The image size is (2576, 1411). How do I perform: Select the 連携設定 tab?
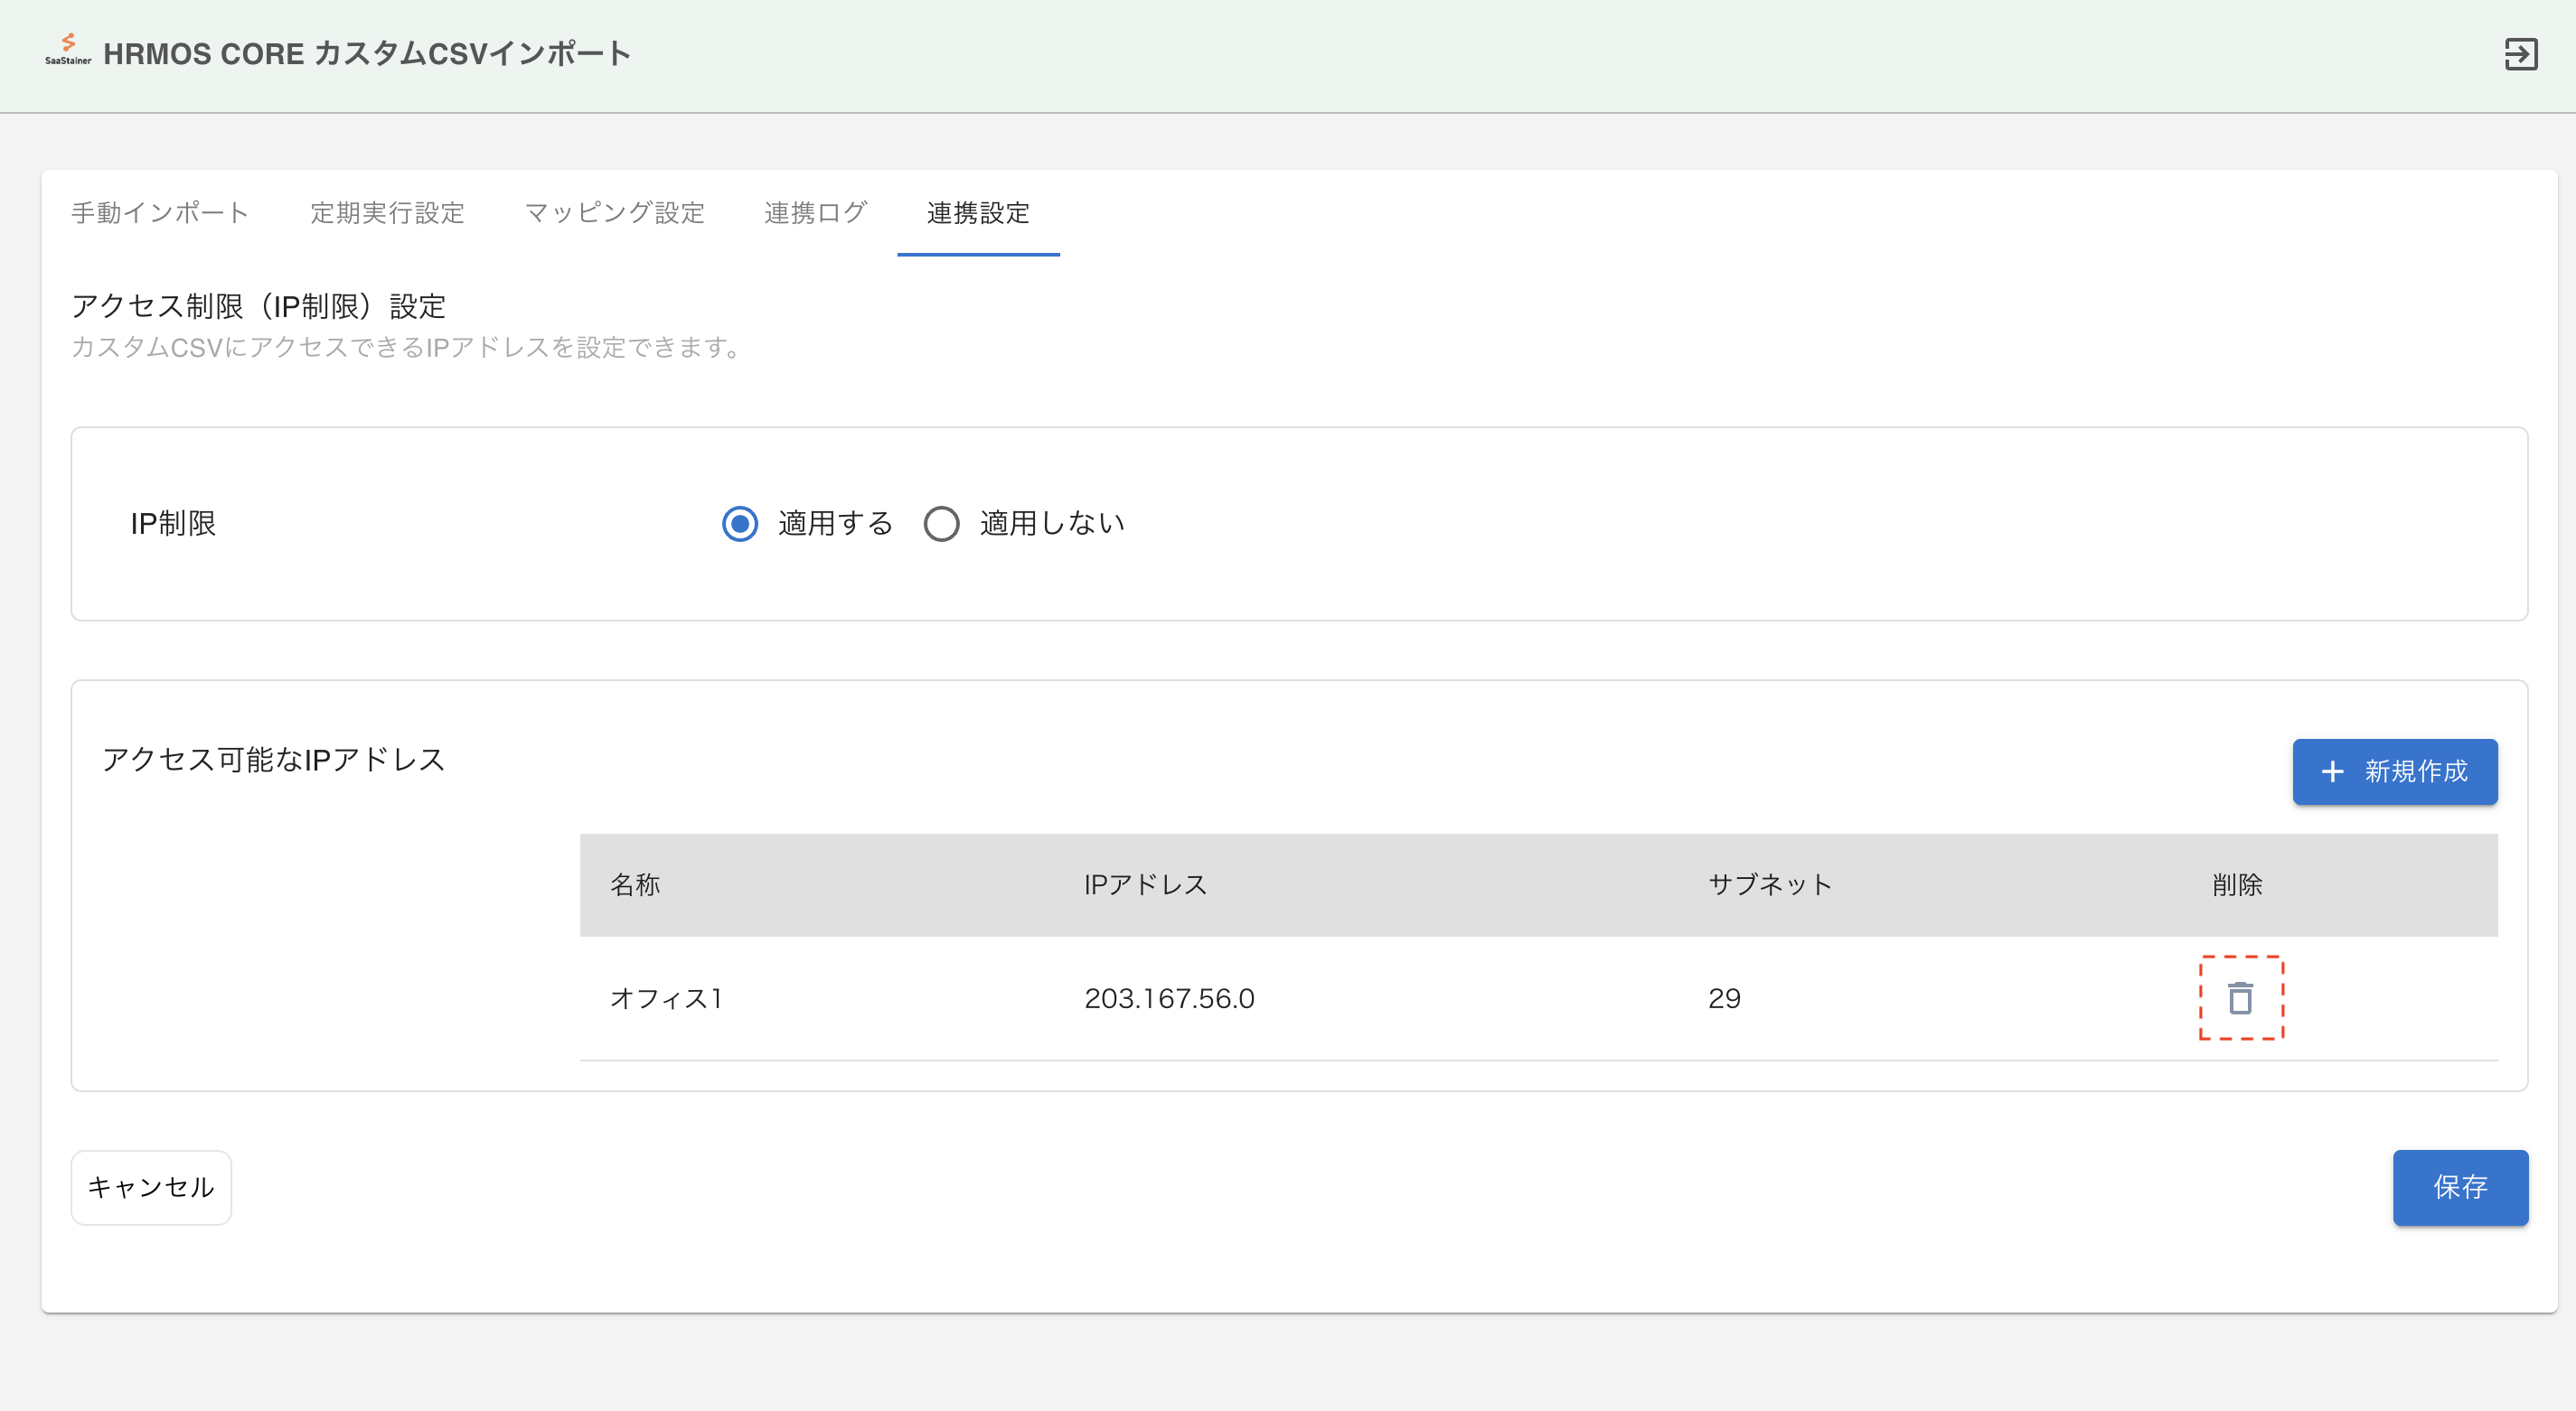coord(977,213)
